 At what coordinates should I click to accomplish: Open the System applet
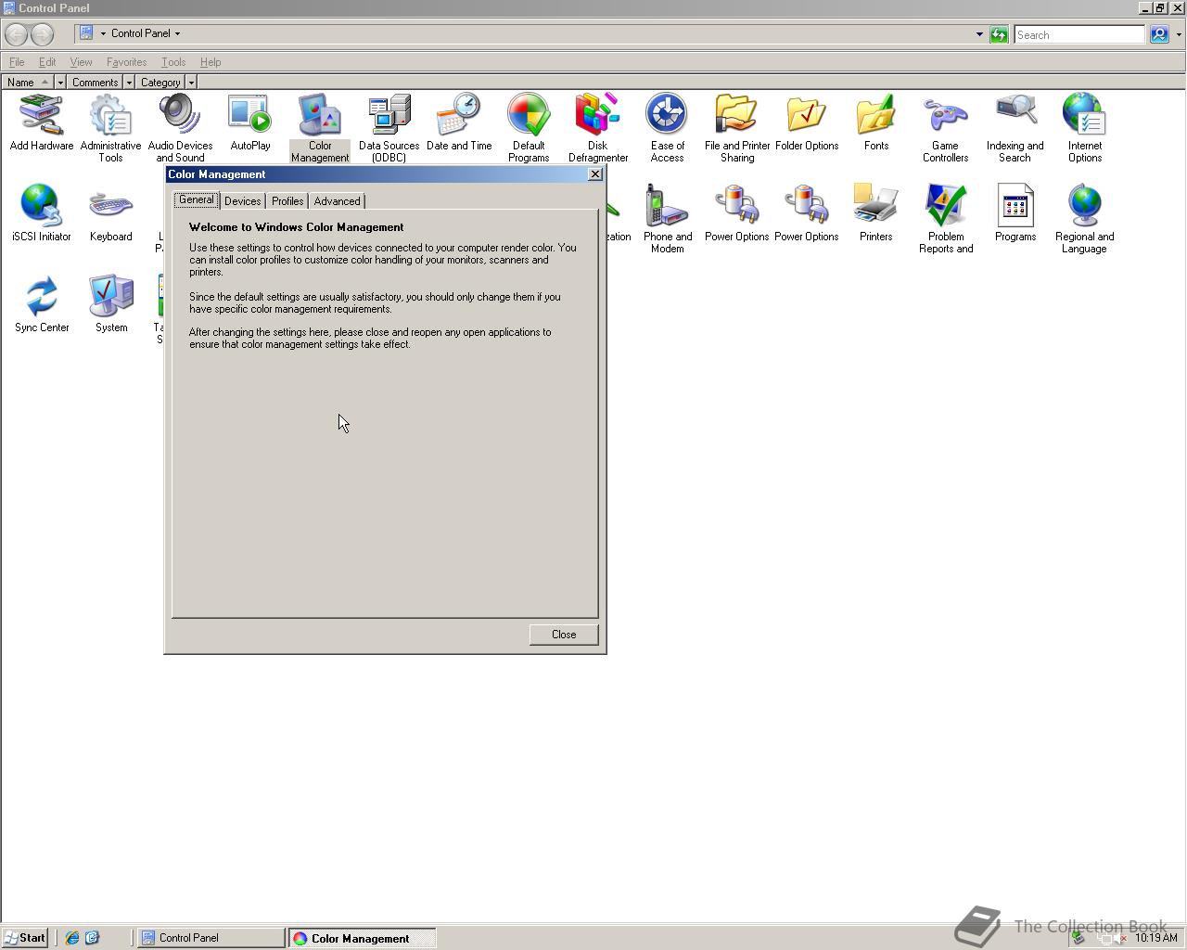tap(111, 304)
